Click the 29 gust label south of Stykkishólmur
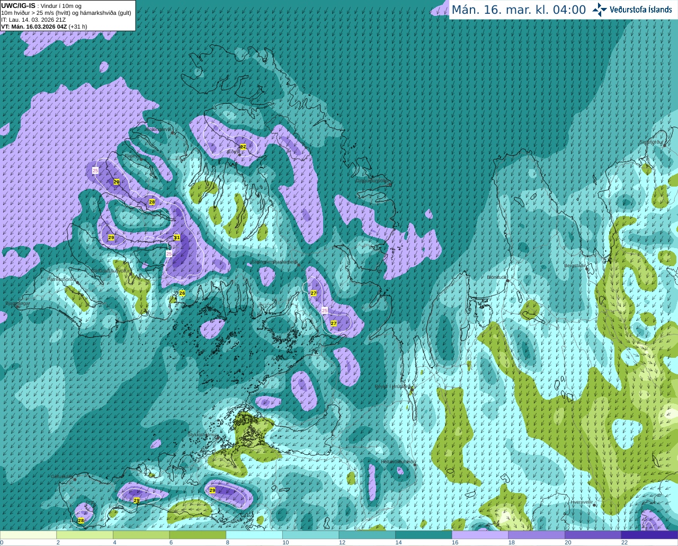The image size is (678, 546). click(212, 490)
